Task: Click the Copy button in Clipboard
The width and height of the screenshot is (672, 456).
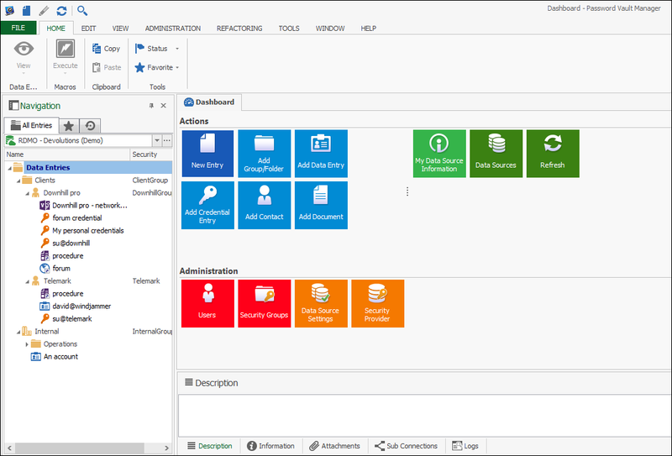Action: pyautogui.click(x=106, y=49)
